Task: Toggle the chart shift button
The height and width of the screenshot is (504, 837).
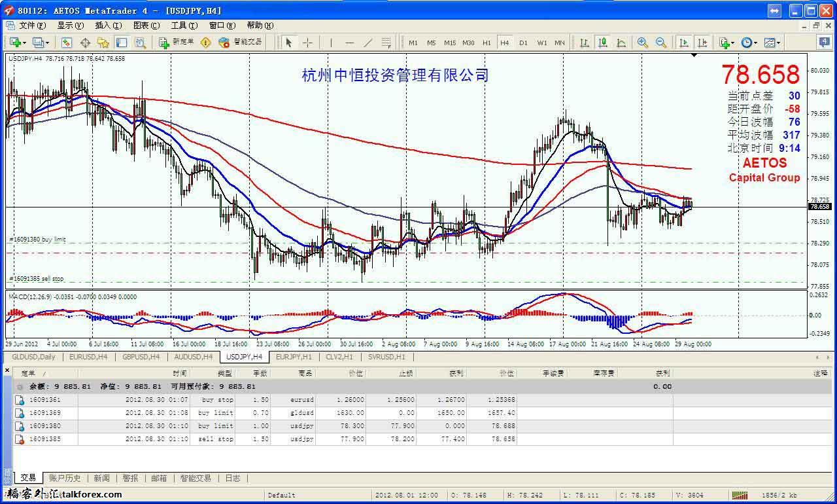Action: pos(702,43)
